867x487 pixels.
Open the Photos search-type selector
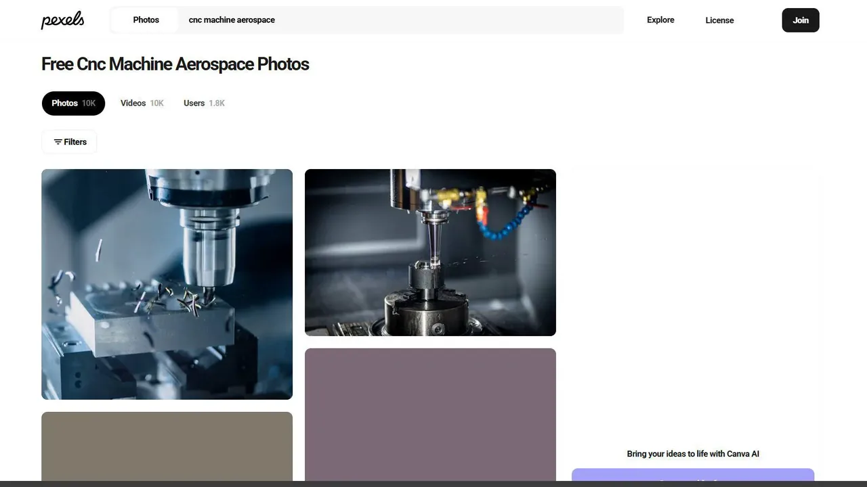coord(146,20)
